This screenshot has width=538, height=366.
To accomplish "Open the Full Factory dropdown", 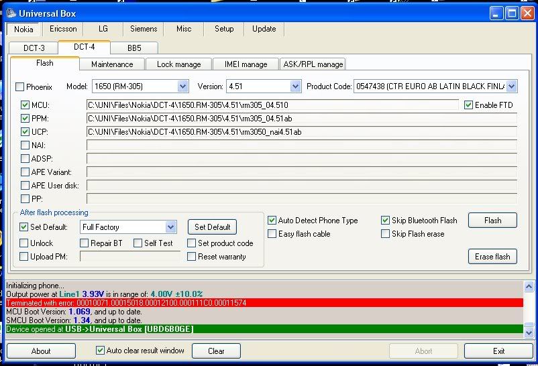I will [x=170, y=227].
